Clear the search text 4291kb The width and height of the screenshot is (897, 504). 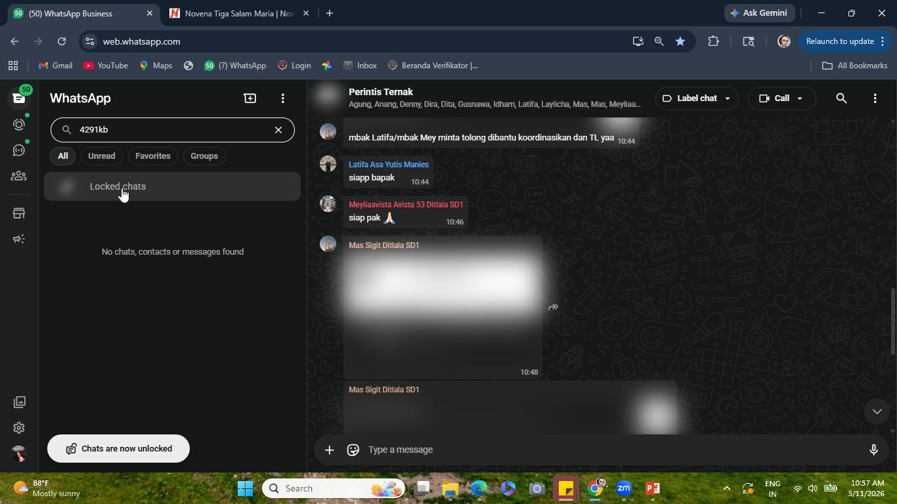tap(278, 130)
